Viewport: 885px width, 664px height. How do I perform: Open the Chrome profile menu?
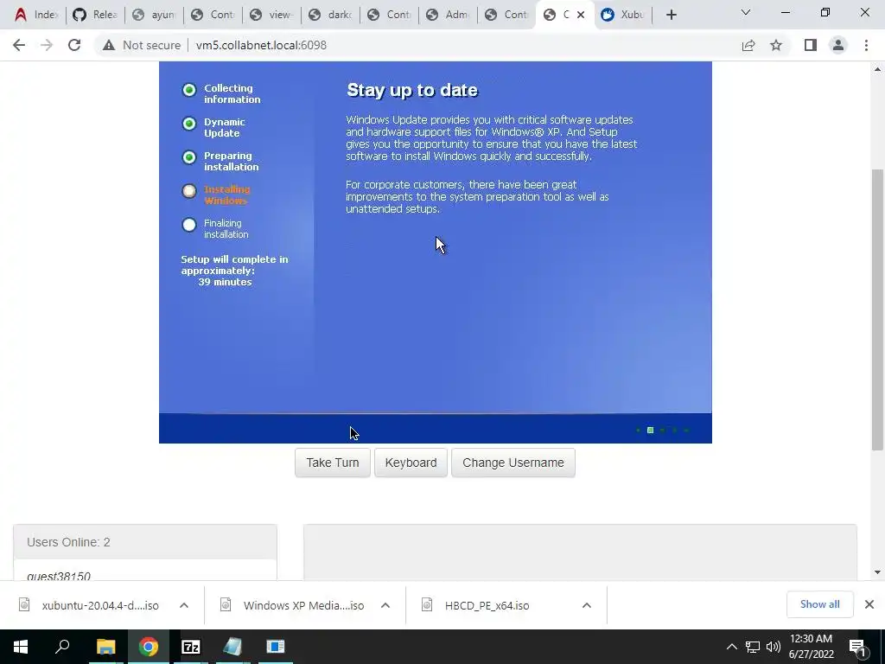(x=838, y=45)
